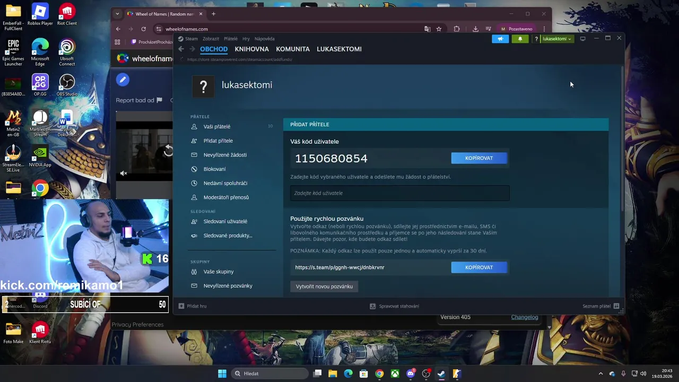Open Riot Client desktop icon
This screenshot has height=382, width=679.
(x=67, y=15)
